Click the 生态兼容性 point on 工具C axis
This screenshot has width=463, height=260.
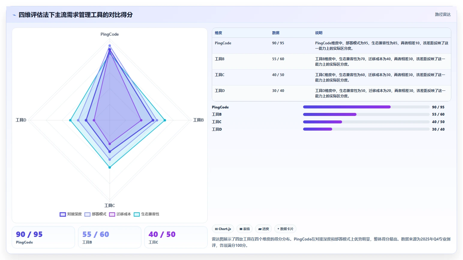point(110,167)
